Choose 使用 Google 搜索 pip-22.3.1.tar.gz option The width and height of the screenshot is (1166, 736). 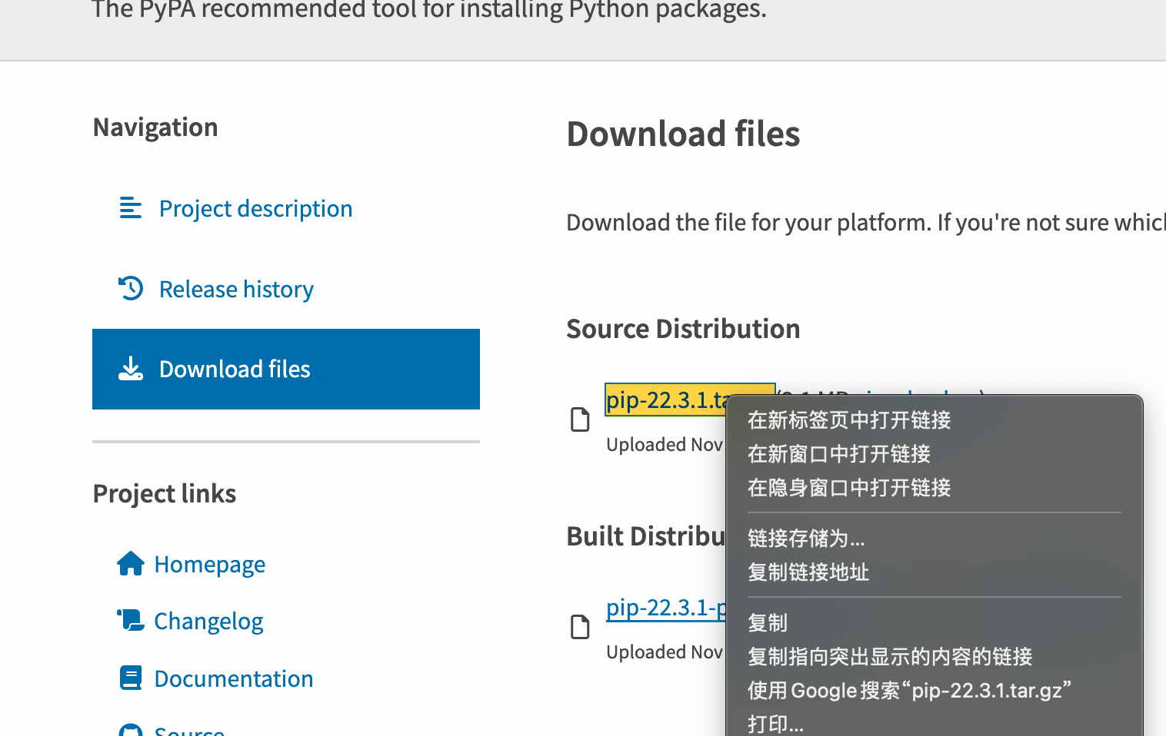pyautogui.click(x=909, y=691)
